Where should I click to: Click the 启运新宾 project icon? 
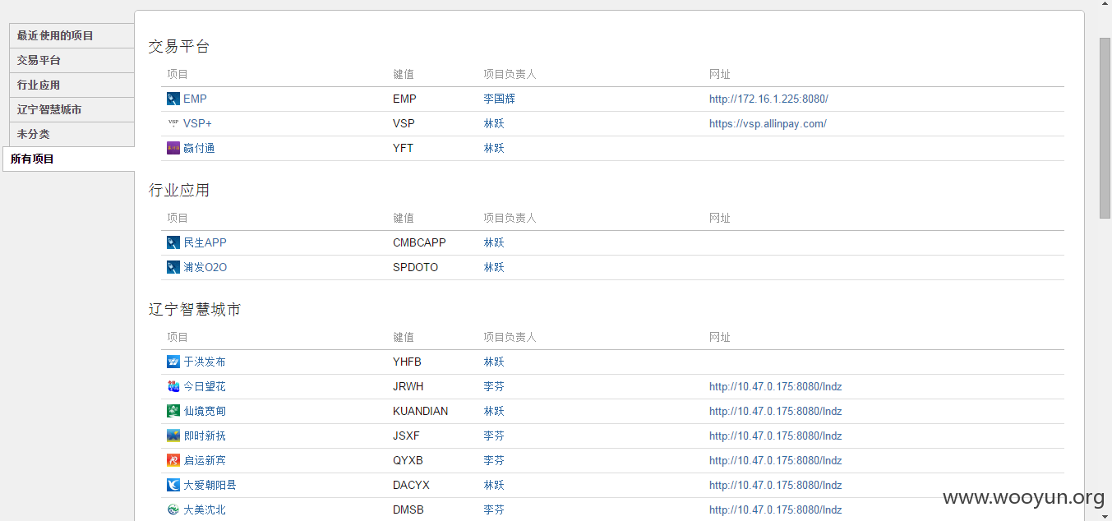[x=173, y=460]
